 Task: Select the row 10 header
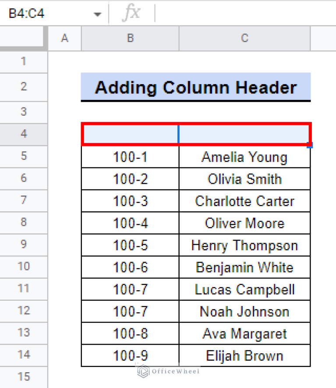pos(24,267)
